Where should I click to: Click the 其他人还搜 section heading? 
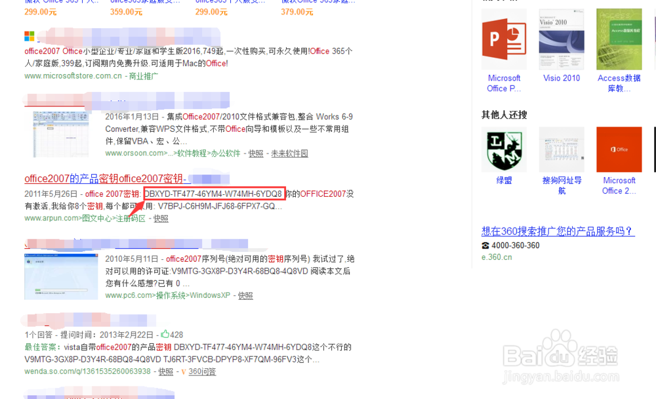click(504, 115)
